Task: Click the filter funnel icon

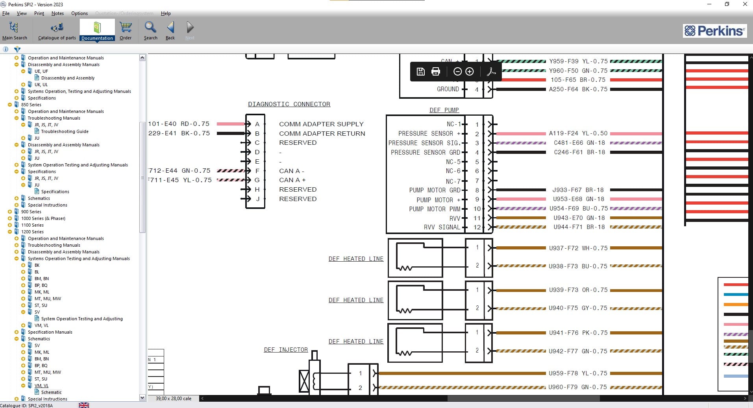Action: point(17,49)
